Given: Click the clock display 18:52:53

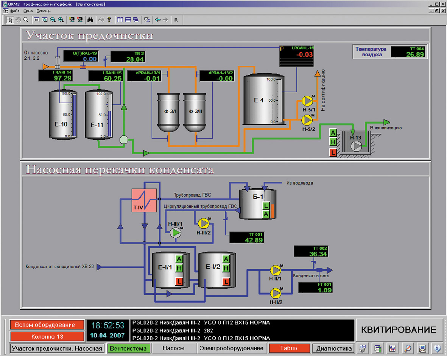Looking at the screenshot, I should tap(108, 325).
